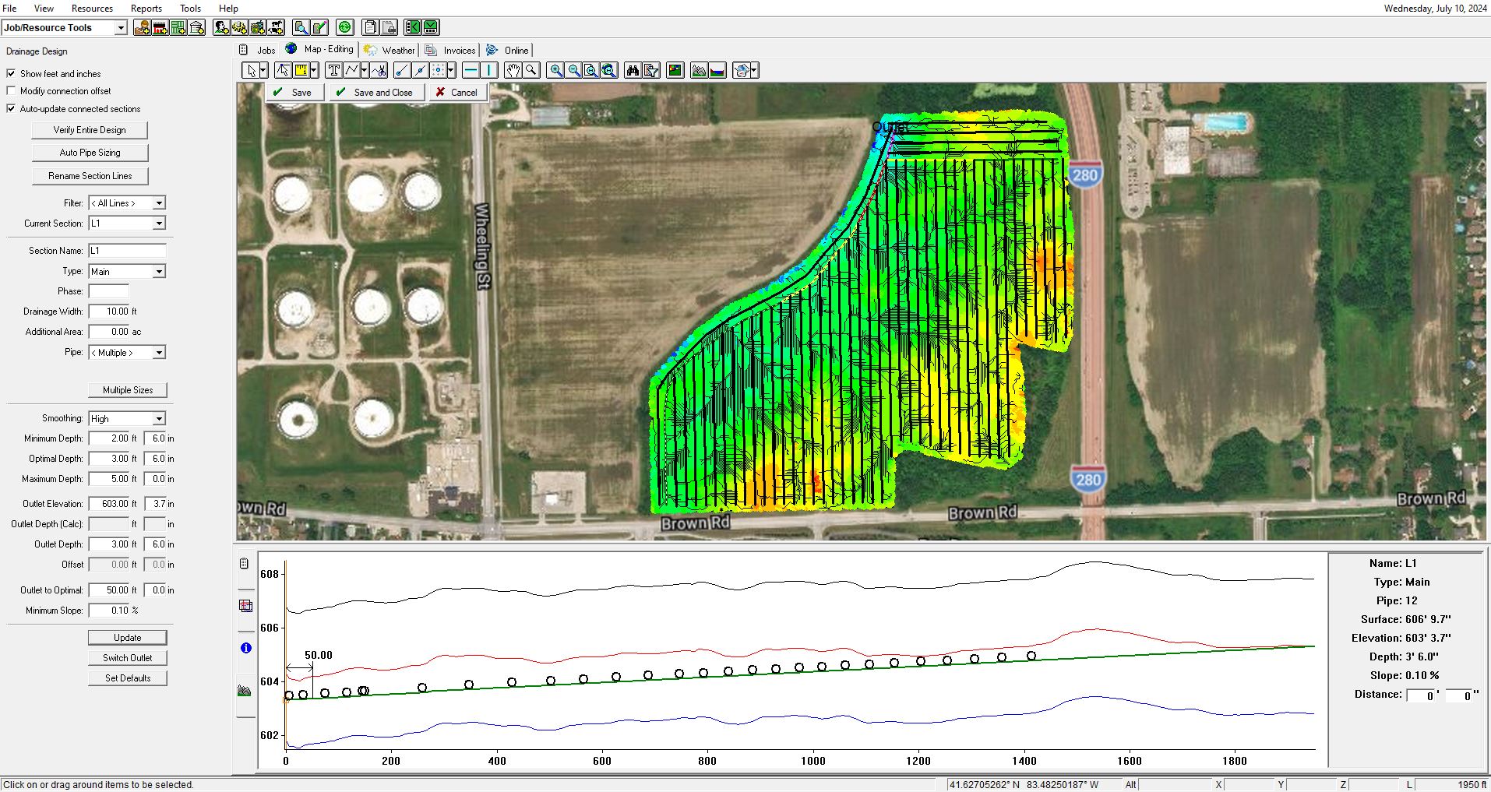Click the add livestock cow icon
This screenshot has height=792, width=1491.
276,28
